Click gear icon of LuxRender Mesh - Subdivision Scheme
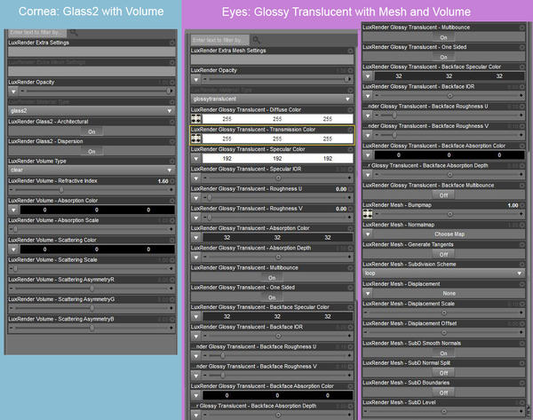 [521, 265]
